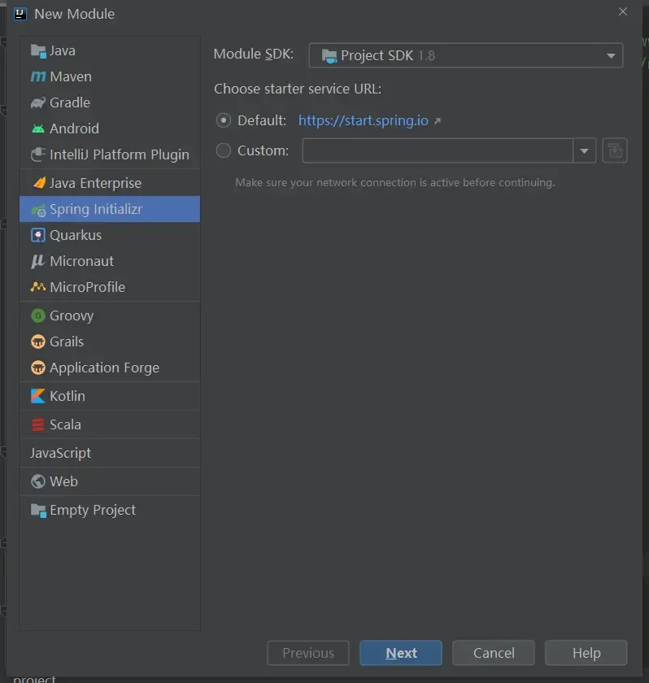Open the start.spring.io link
This screenshot has width=649, height=683.
[x=364, y=120]
